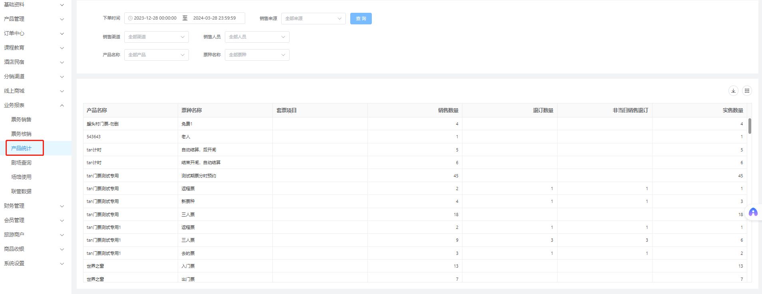Open the 产品名称 dropdown
Image resolution: width=762 pixels, height=294 pixels.
coord(156,55)
